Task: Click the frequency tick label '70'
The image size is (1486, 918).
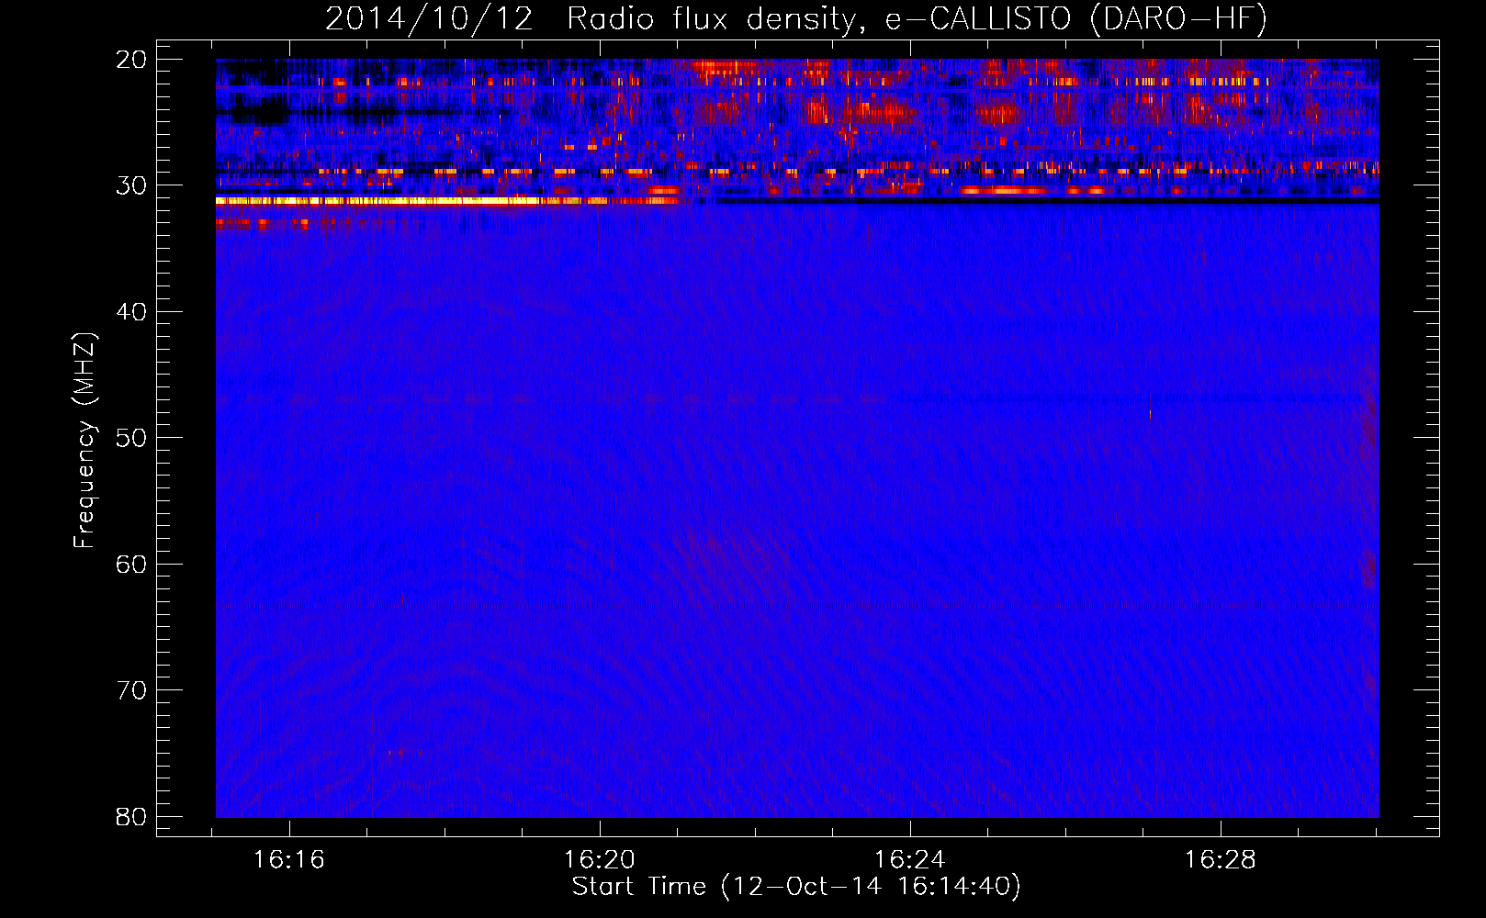Action: coord(132,690)
